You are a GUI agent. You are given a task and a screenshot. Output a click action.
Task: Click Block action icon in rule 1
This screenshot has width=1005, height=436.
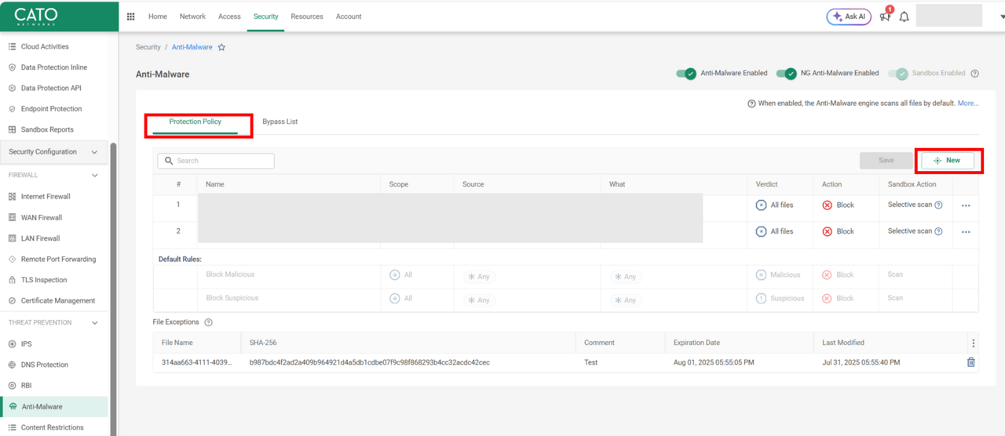pos(827,205)
